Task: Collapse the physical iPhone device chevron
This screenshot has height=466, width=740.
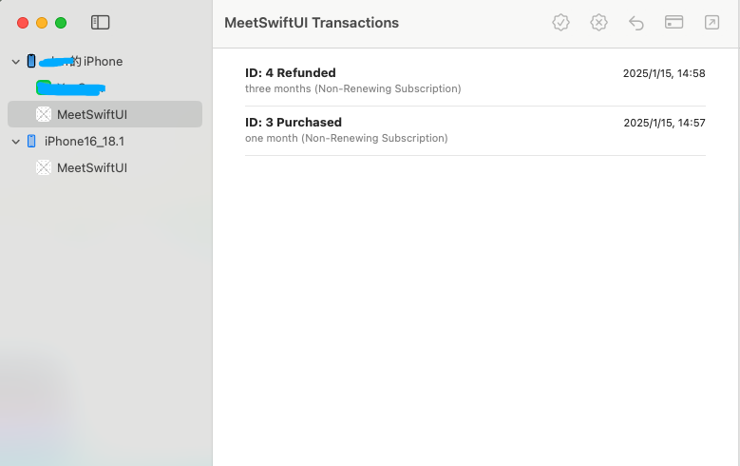Action: [x=15, y=62]
